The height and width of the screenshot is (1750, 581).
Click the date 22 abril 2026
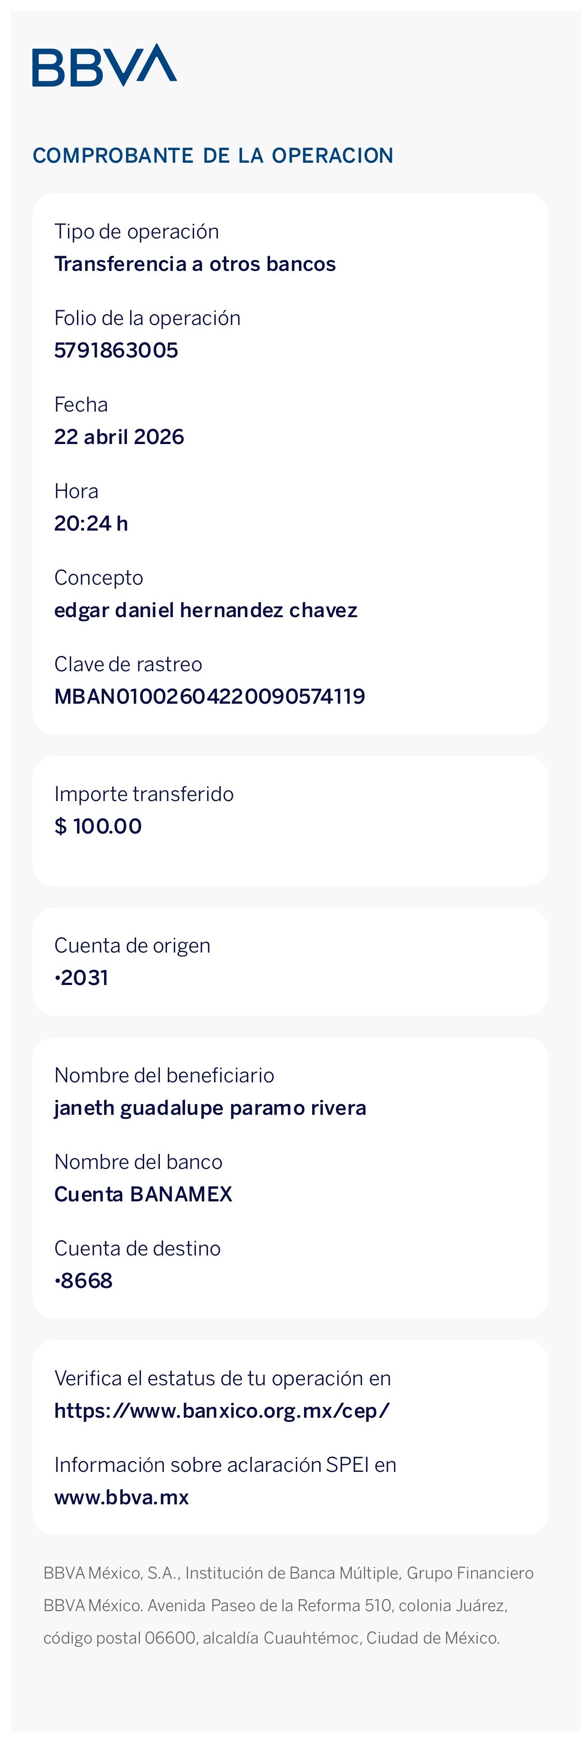click(x=119, y=437)
